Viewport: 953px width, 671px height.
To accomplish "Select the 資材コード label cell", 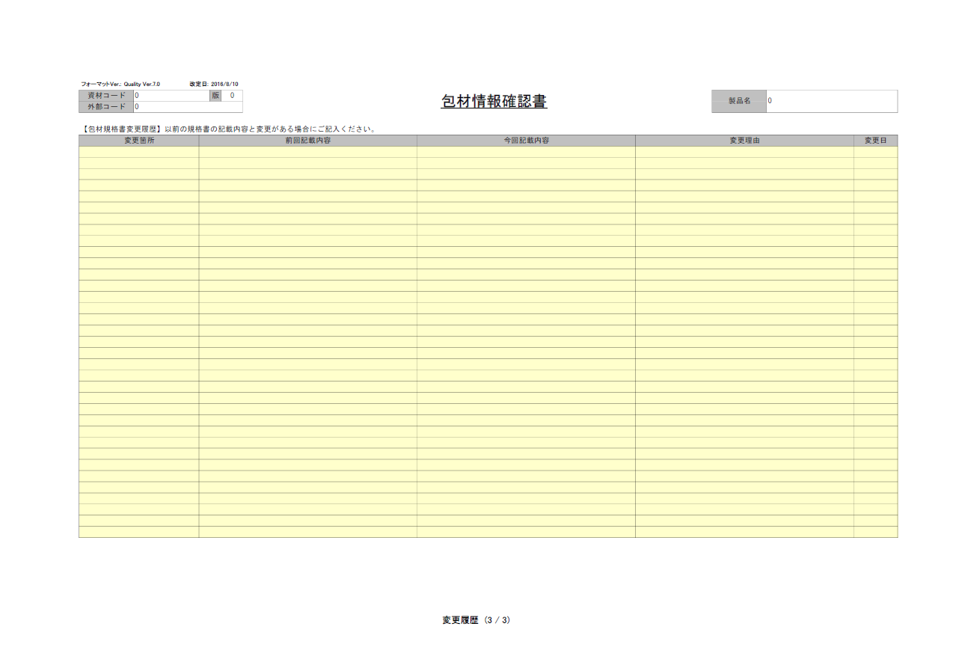I will pyautogui.click(x=106, y=96).
